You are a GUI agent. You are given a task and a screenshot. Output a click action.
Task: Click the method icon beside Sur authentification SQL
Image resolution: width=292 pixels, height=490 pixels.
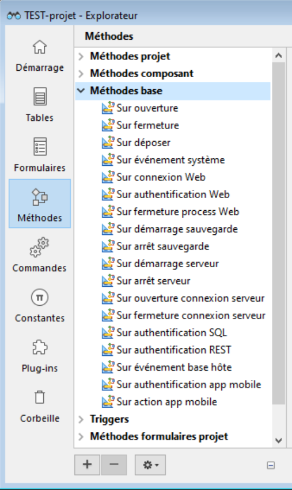(x=108, y=332)
